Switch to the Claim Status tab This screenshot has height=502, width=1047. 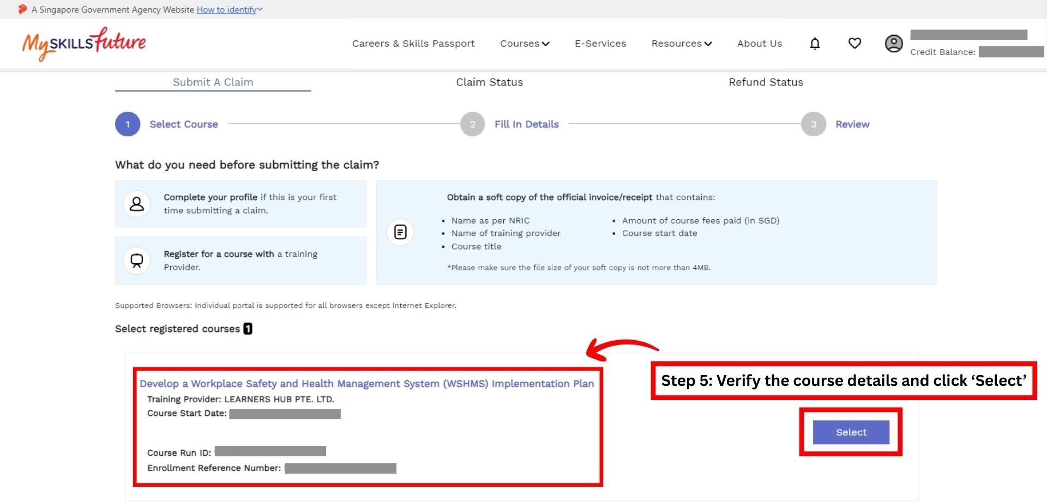coord(489,82)
